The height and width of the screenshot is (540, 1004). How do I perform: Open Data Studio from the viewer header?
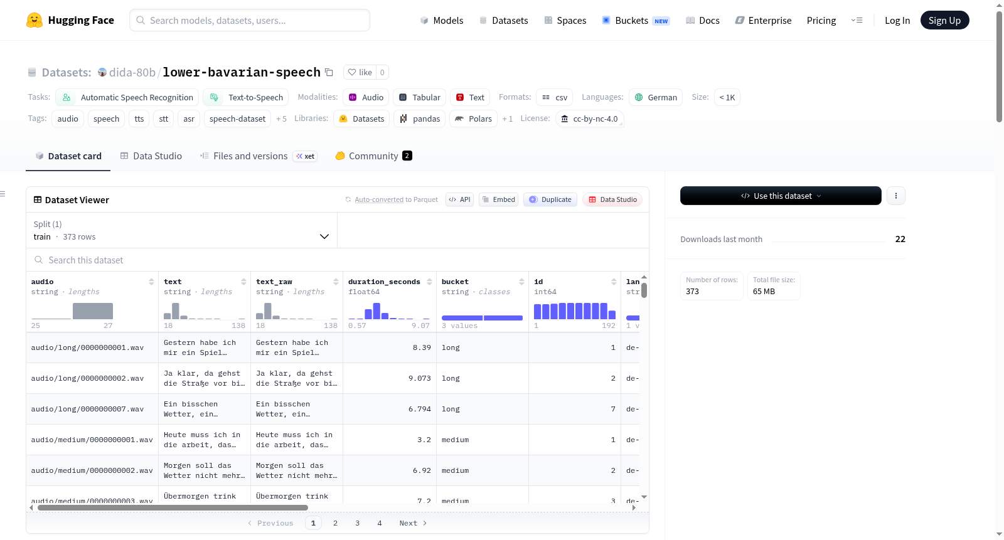[612, 199]
